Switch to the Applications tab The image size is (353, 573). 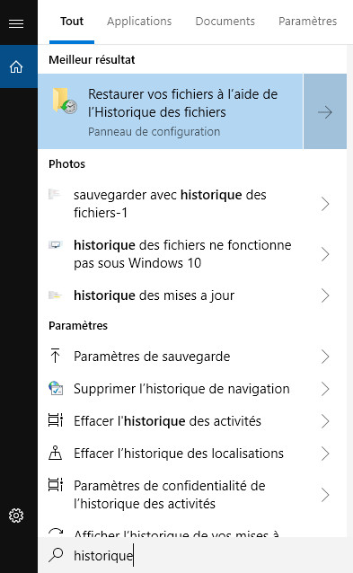click(x=139, y=22)
